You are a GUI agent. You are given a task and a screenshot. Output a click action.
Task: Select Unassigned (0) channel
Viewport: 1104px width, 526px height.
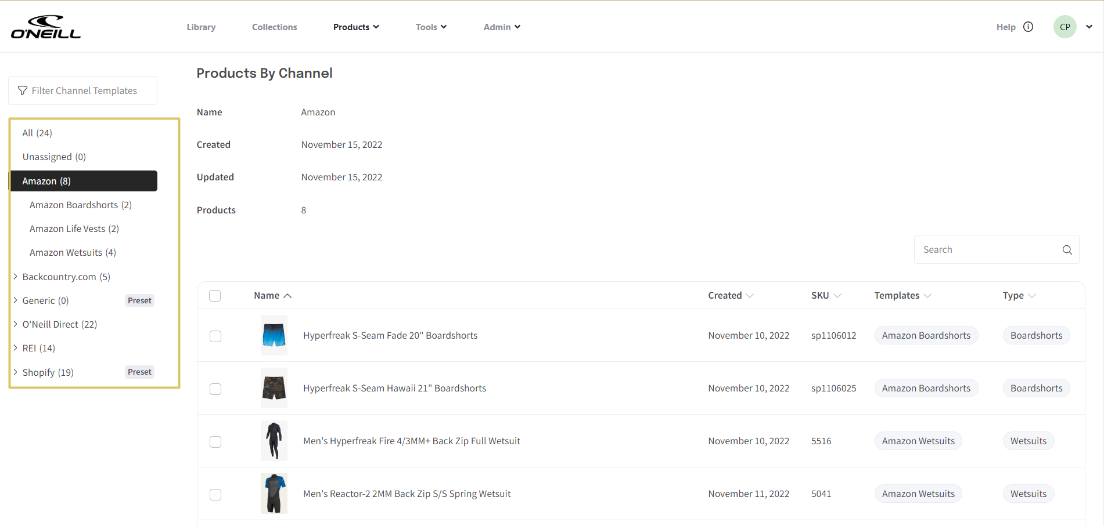tap(54, 157)
